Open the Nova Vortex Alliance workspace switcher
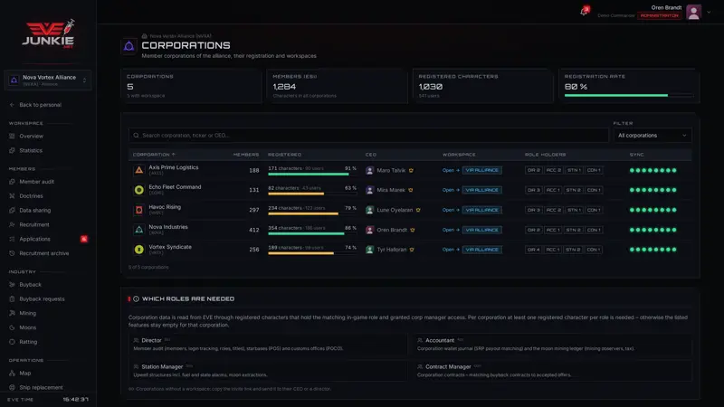 tap(48, 80)
